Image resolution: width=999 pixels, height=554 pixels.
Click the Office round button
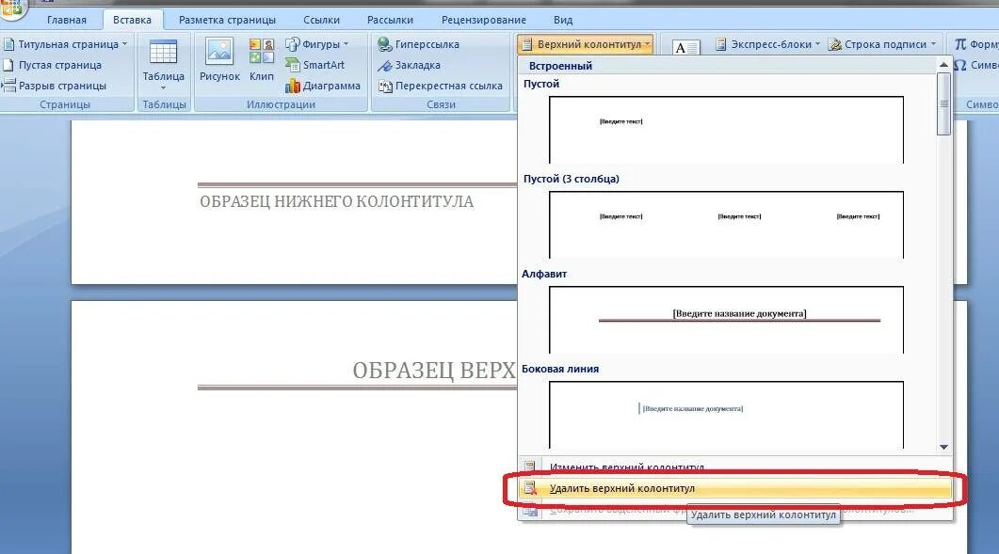click(x=11, y=8)
